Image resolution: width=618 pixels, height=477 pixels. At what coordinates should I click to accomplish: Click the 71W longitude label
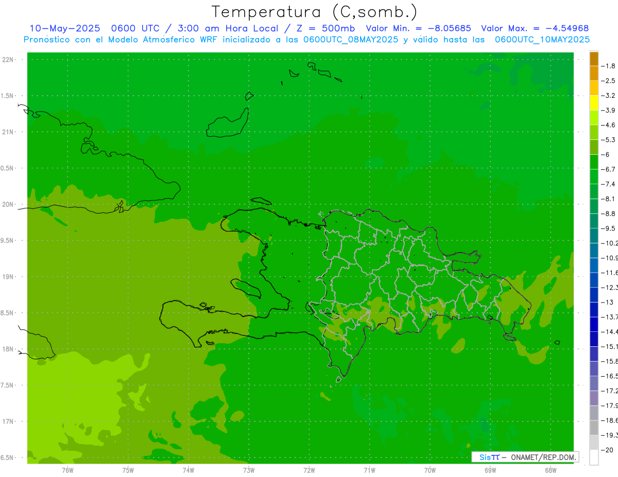[369, 470]
